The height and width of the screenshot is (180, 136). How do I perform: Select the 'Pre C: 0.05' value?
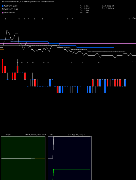(x=85, y=13)
